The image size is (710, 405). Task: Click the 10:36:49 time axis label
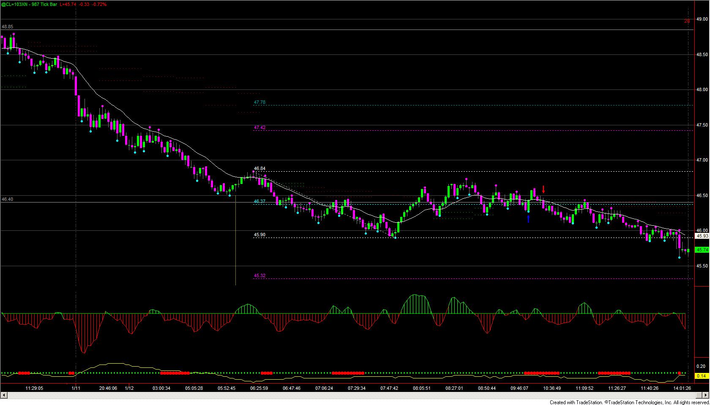tap(552, 388)
